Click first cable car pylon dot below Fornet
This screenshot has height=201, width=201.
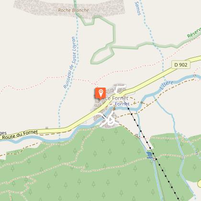(128, 109)
